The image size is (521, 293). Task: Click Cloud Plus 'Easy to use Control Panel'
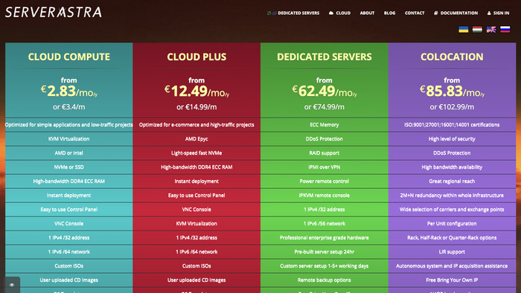[x=196, y=196]
